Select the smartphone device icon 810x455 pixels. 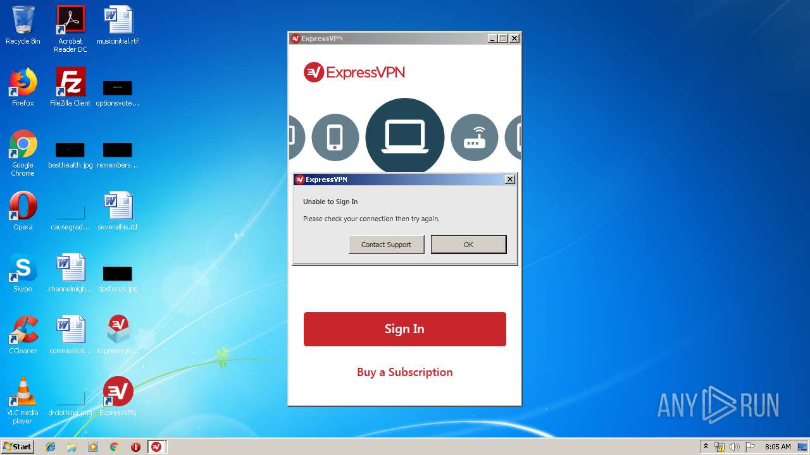coord(335,137)
